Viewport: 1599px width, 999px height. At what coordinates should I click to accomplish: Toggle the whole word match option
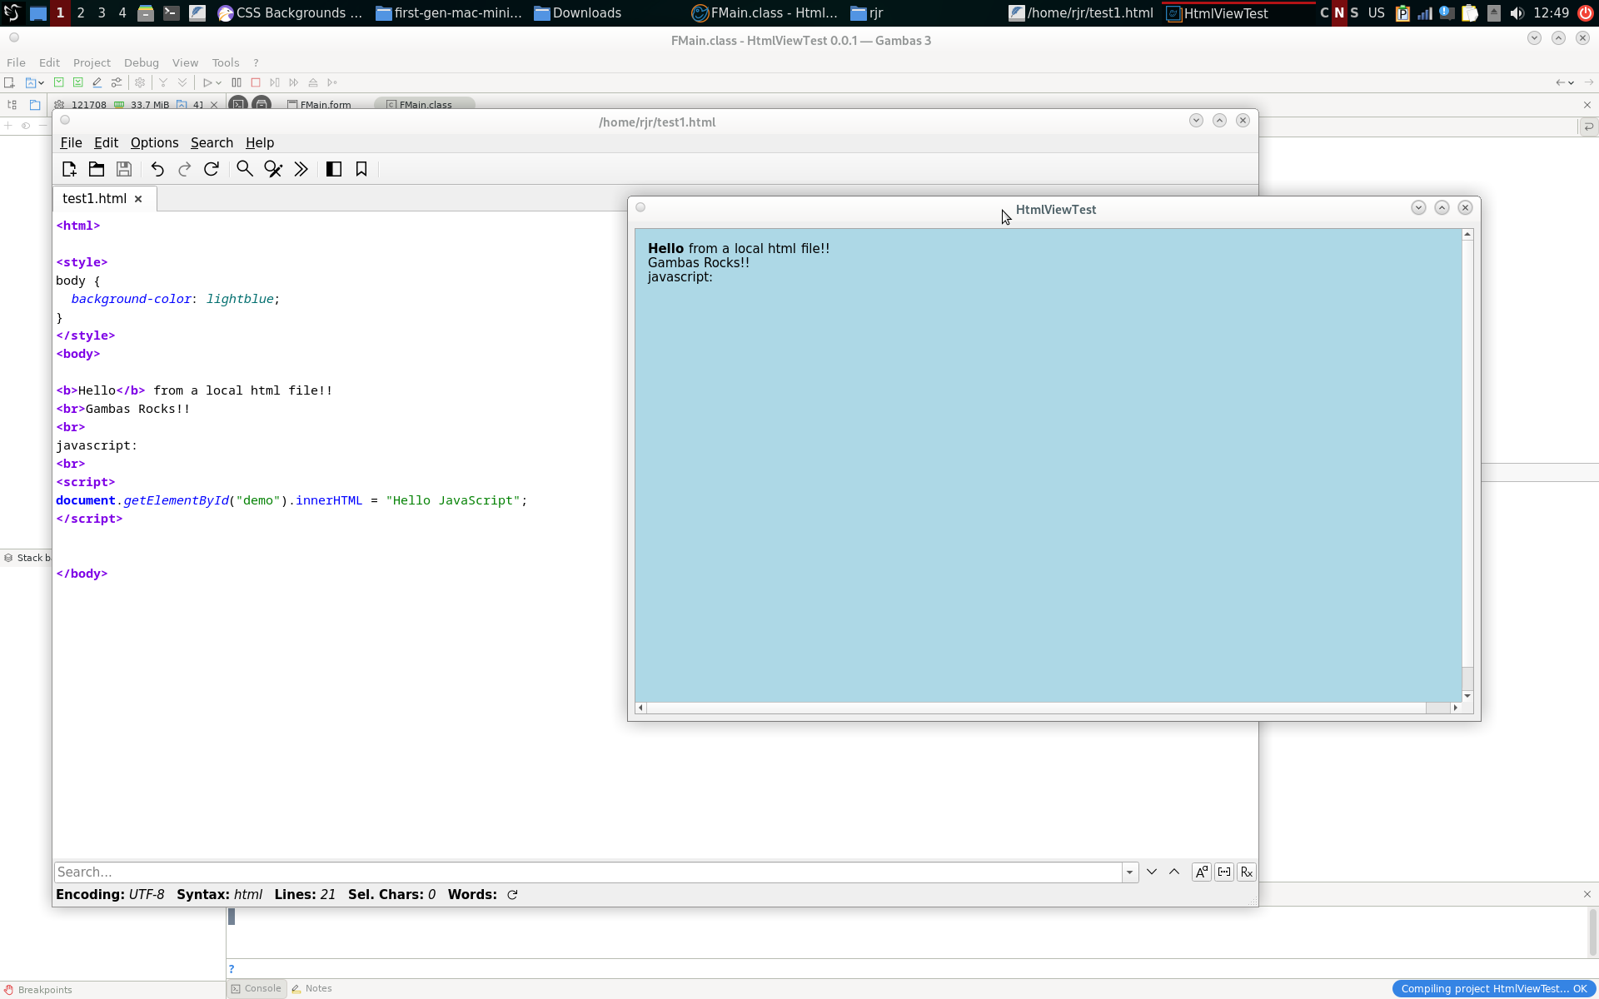[1223, 872]
